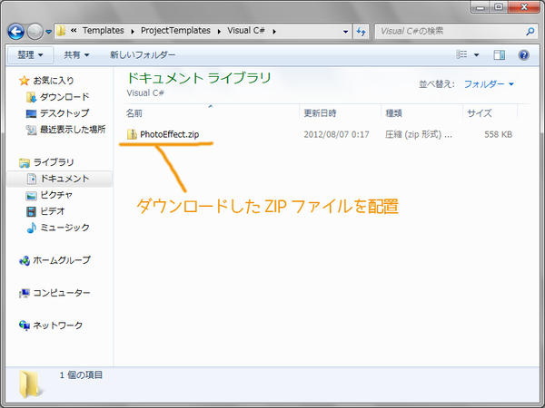Click the ネットワーク globe icon
The height and width of the screenshot is (408, 545).
coord(24,325)
